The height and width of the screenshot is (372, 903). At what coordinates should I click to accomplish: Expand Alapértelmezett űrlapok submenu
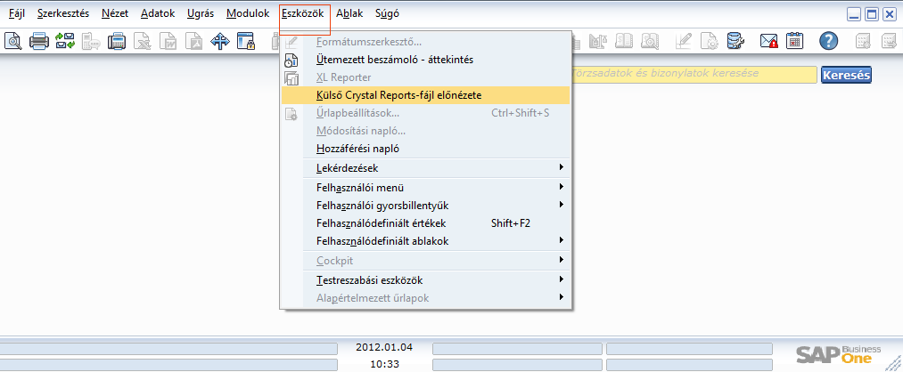click(425, 298)
